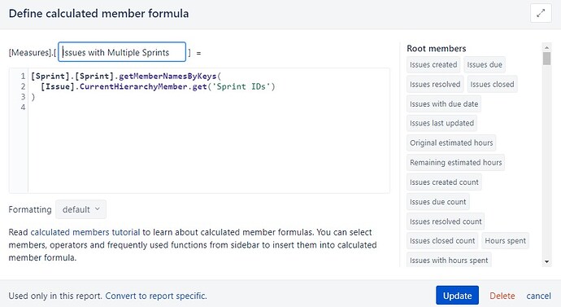Insert the Issues created member
Image resolution: width=561 pixels, height=307 pixels.
click(433, 64)
